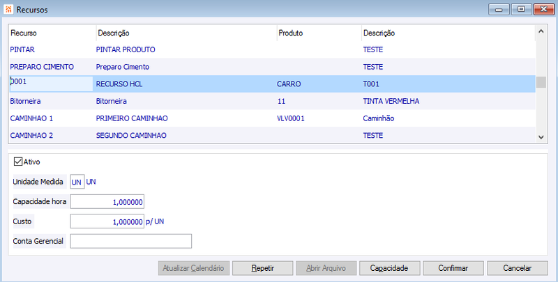This screenshot has width=558, height=282.
Task: Click the first Descrição column header
Action: coord(186,33)
